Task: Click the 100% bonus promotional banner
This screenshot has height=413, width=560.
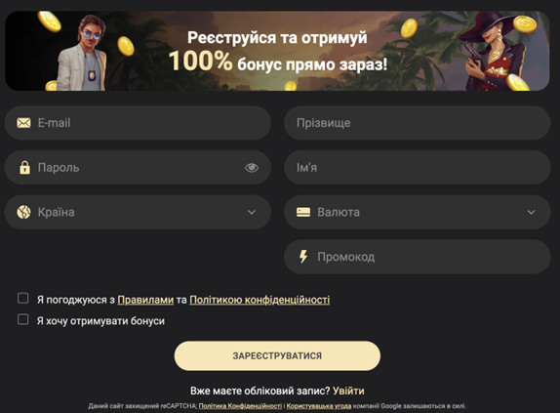Action: (277, 51)
